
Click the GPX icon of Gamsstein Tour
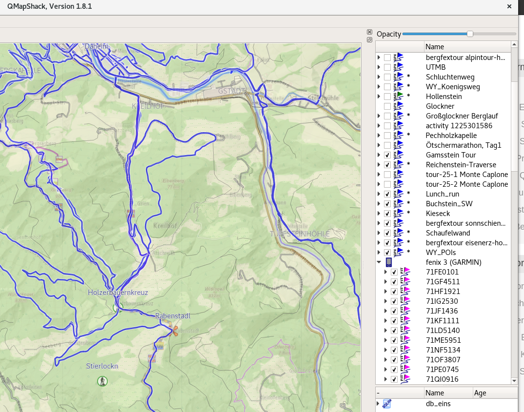coord(398,155)
